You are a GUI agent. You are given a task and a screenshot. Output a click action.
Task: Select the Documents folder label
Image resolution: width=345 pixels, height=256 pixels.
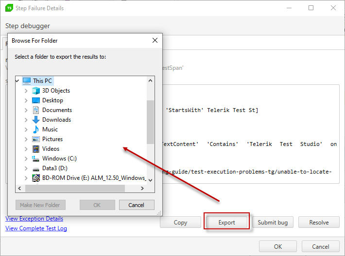pyautogui.click(x=57, y=110)
